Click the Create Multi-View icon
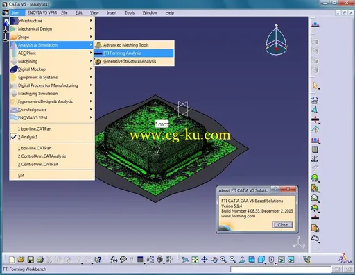The height and width of the screenshot is (275, 355). [252, 260]
